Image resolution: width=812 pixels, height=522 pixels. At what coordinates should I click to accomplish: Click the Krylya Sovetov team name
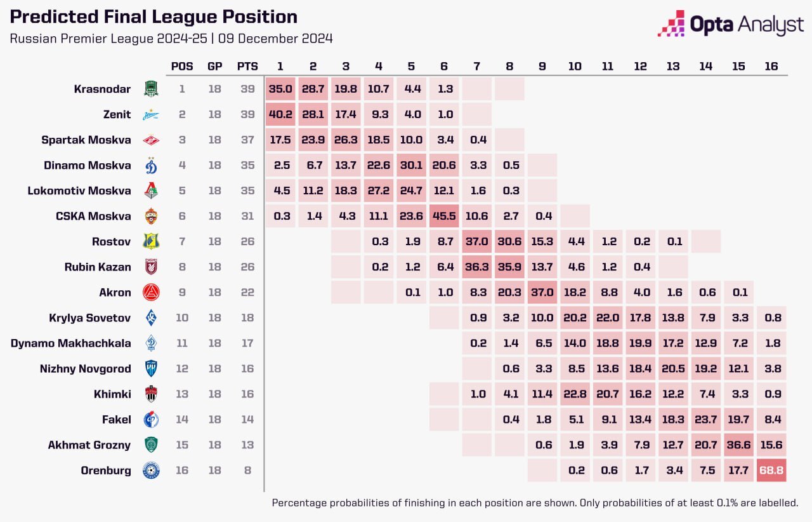click(90, 318)
